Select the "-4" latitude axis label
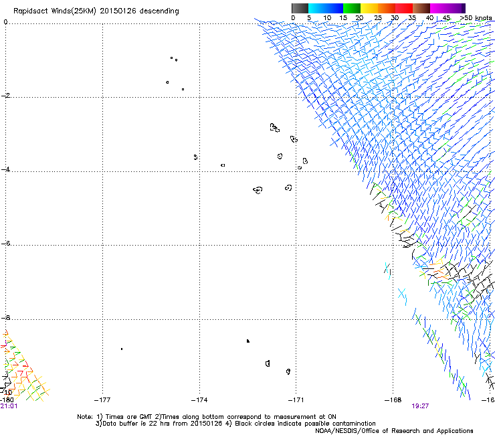The height and width of the screenshot is (435, 495). 5,169
